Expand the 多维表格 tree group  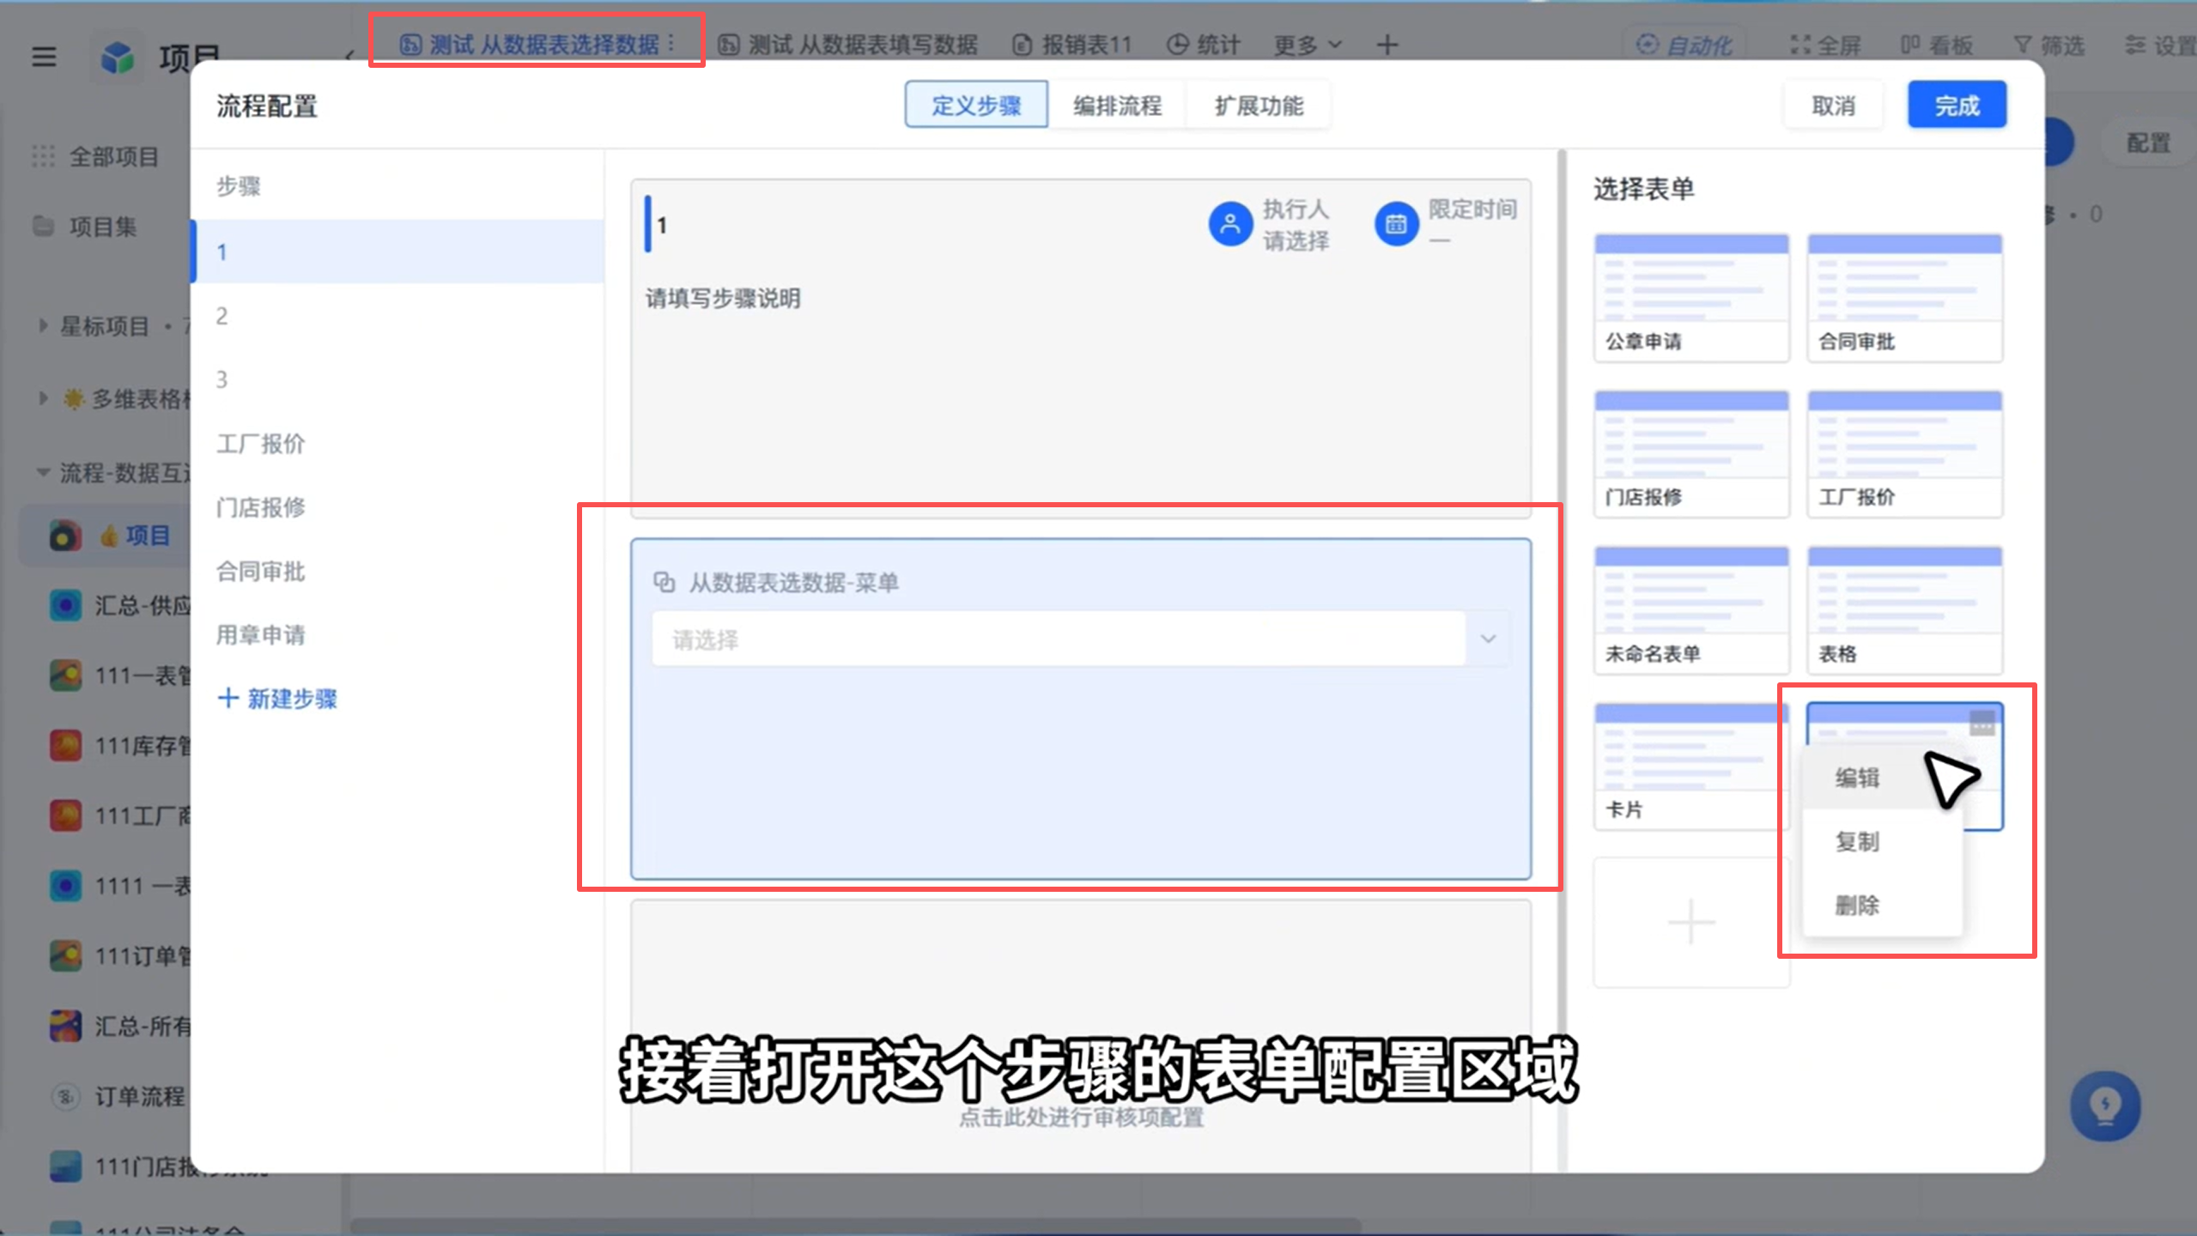point(43,398)
